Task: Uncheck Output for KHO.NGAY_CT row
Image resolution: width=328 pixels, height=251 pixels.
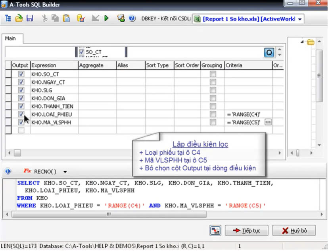Action: [x=21, y=82]
